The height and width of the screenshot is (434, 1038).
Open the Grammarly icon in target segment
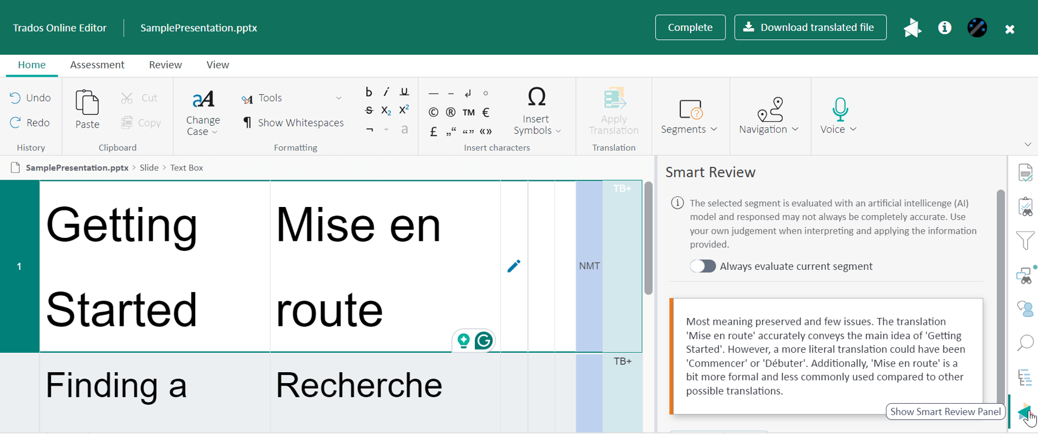[x=484, y=341]
